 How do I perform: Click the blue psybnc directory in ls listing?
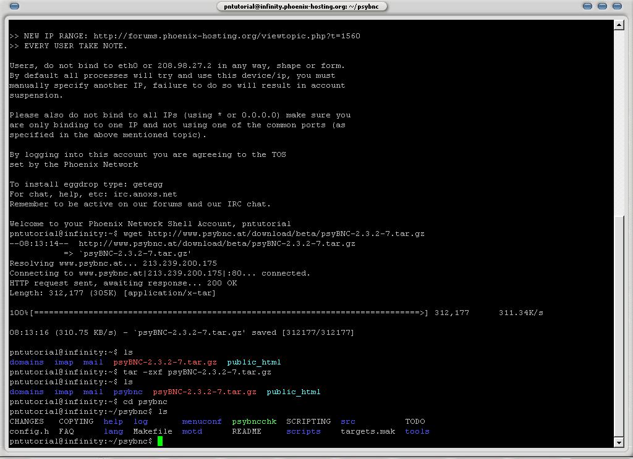click(128, 392)
